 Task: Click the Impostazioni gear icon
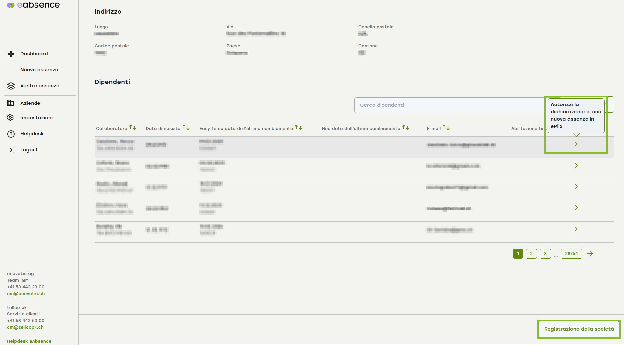click(x=11, y=118)
